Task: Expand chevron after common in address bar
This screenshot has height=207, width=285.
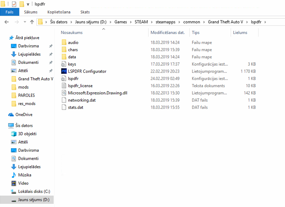Action: [204, 22]
